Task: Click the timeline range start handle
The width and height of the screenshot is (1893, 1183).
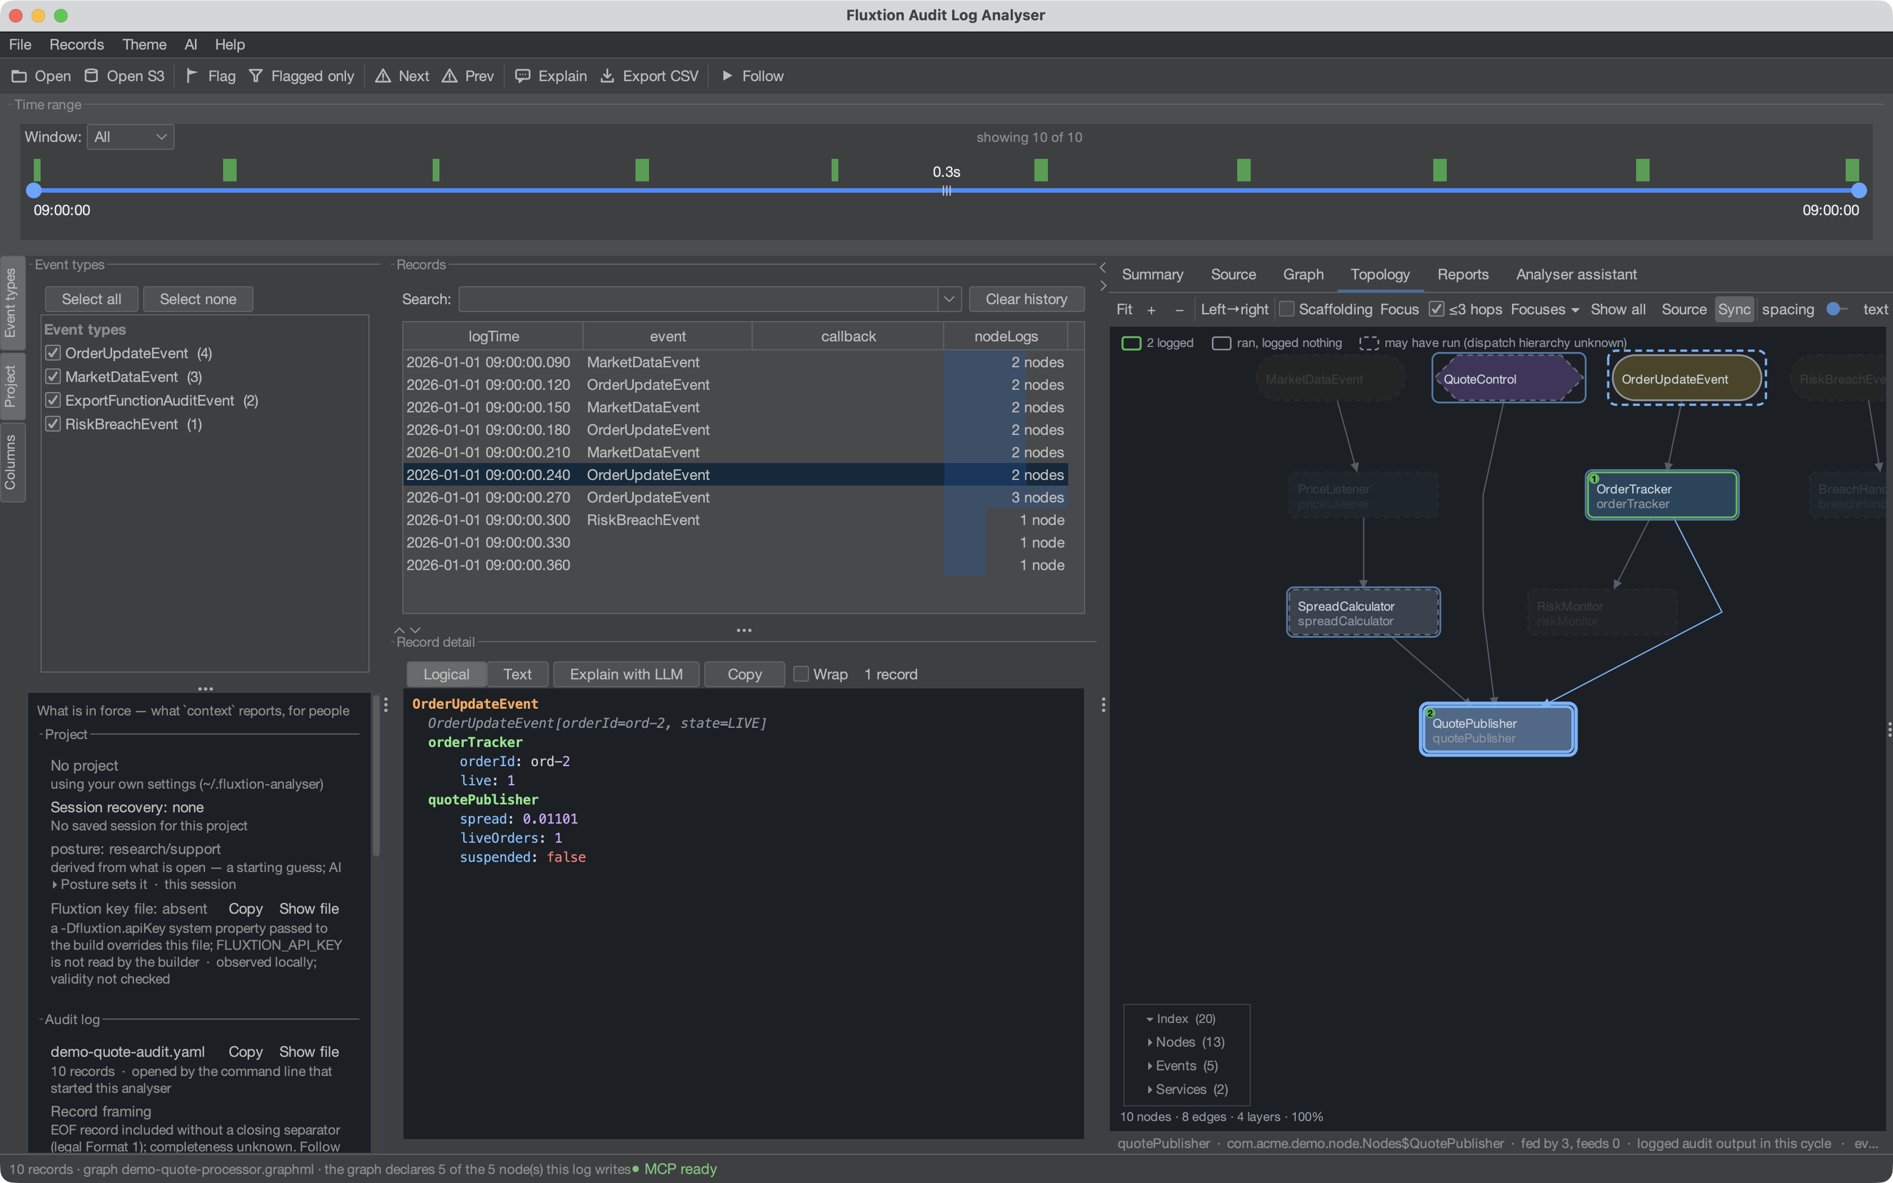Action: pyautogui.click(x=34, y=190)
